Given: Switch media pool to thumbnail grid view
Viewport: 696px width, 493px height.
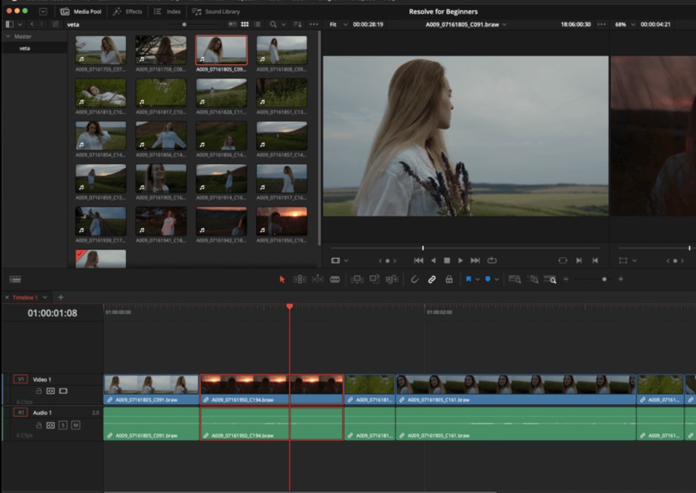Looking at the screenshot, I should pos(245,24).
